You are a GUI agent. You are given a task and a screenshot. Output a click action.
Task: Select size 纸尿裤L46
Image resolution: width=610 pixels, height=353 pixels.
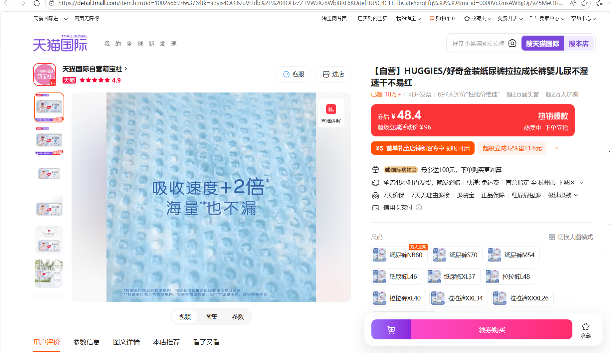click(397, 277)
